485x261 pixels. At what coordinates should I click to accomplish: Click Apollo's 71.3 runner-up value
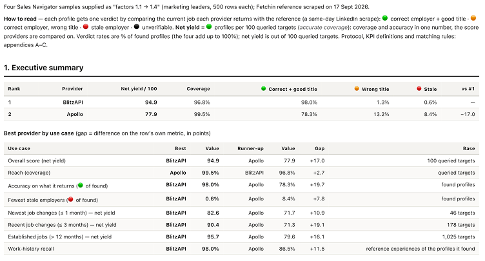[290, 225]
